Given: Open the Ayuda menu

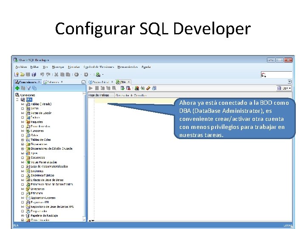Looking at the screenshot, I should click(146, 67).
